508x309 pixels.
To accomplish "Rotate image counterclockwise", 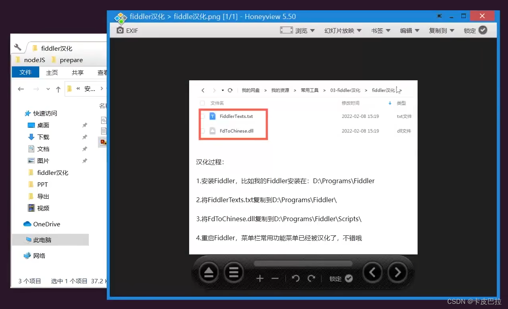I will click(x=295, y=278).
